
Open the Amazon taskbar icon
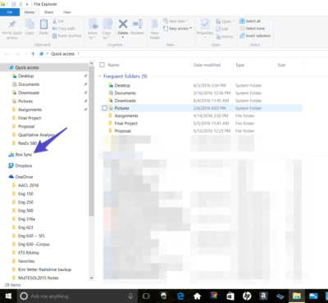click(263, 296)
